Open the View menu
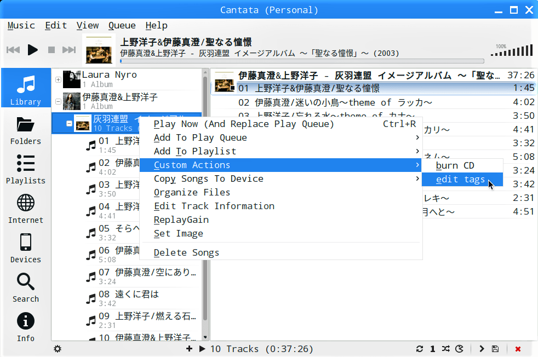538x357 pixels. (88, 25)
